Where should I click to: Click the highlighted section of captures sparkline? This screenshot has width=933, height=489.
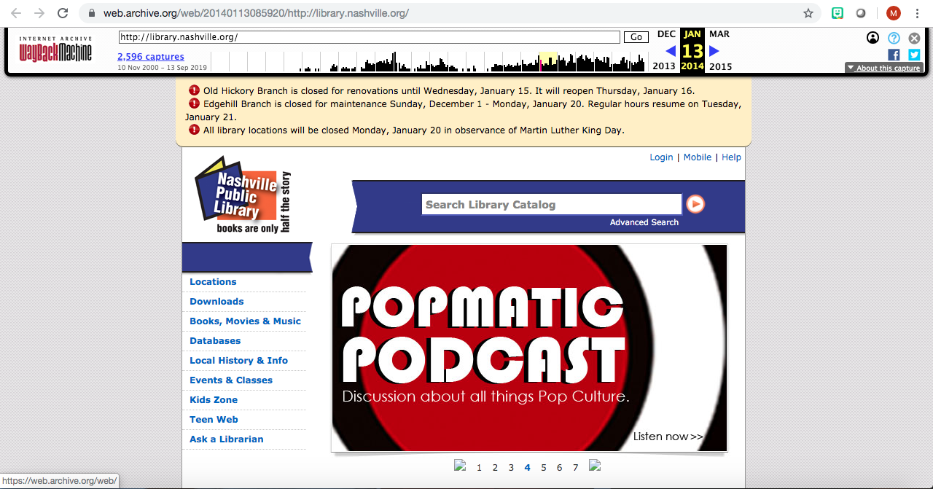click(548, 62)
